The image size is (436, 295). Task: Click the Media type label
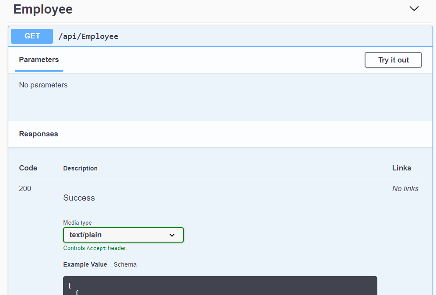click(x=77, y=222)
